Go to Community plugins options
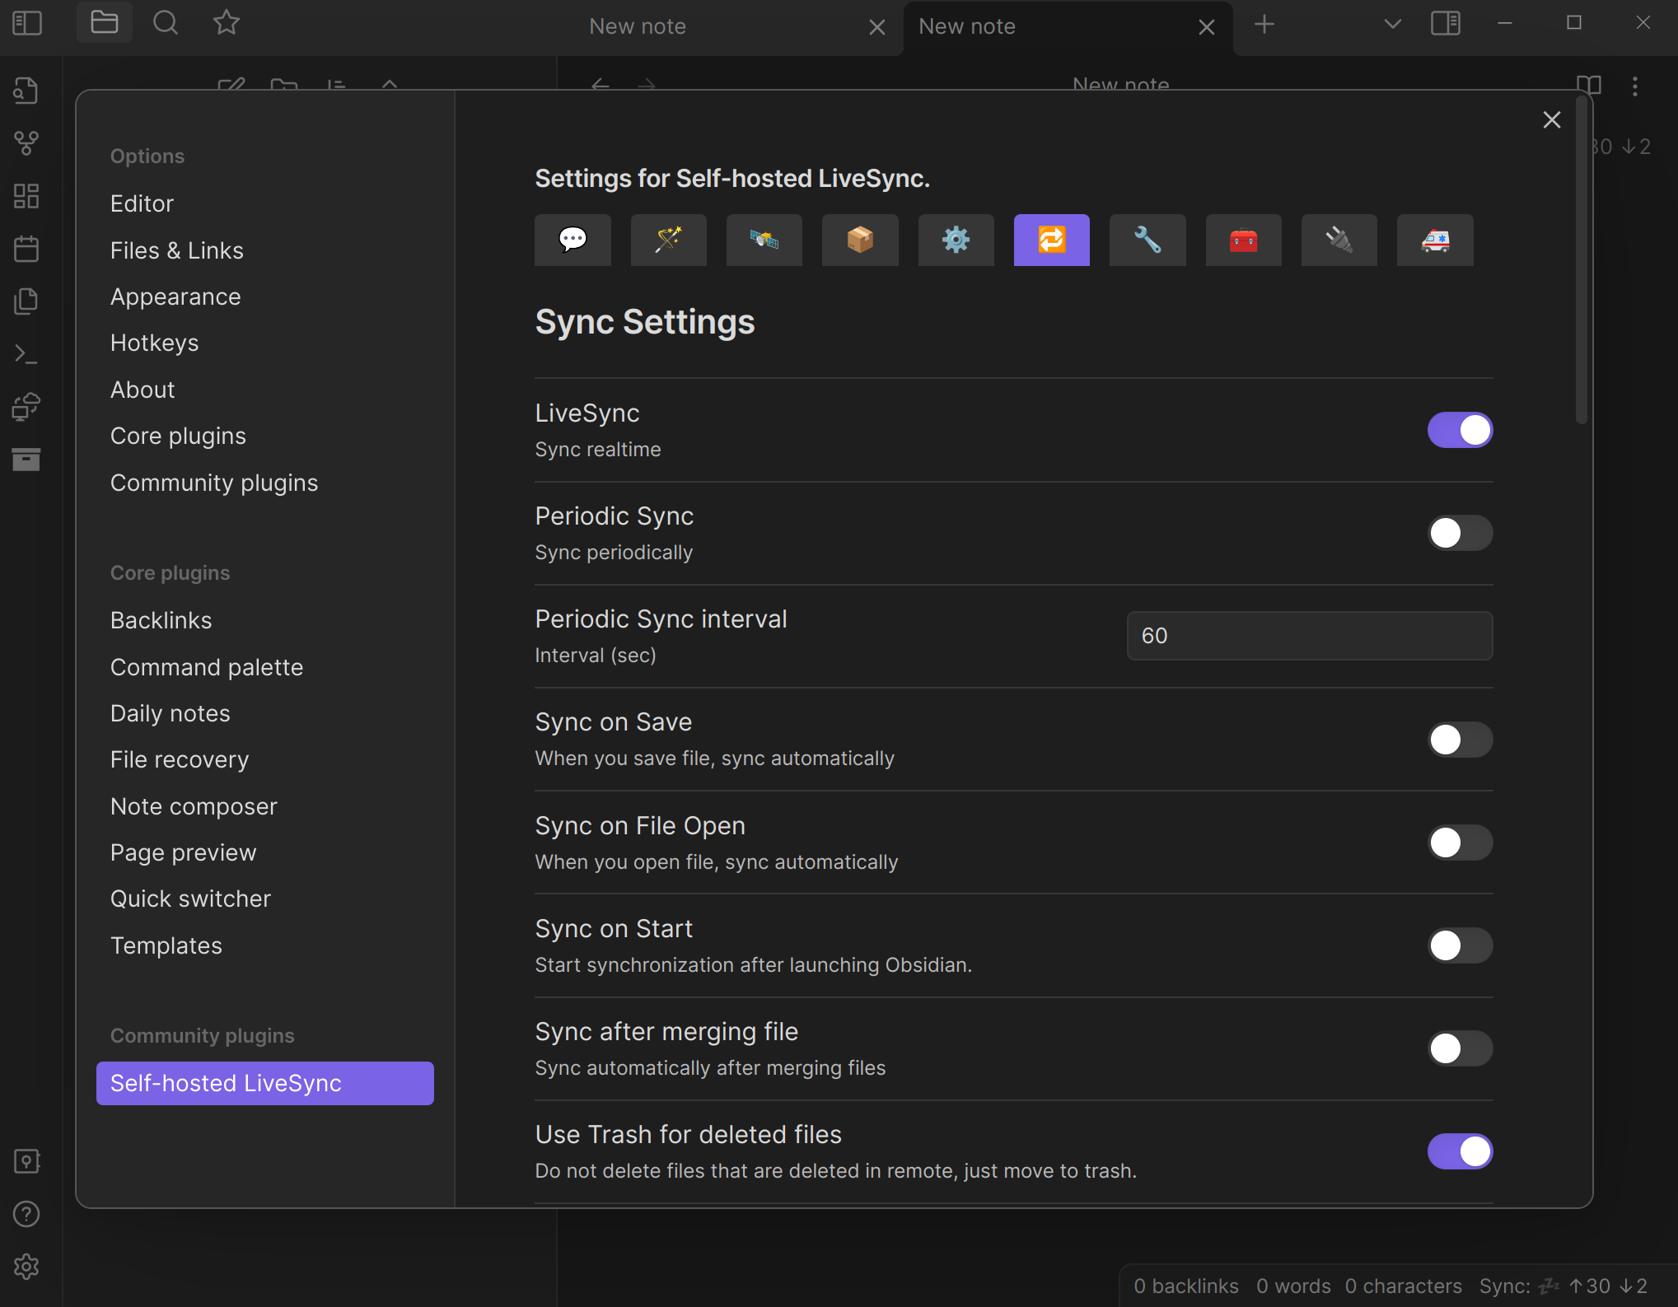Image resolution: width=1678 pixels, height=1307 pixels. click(x=214, y=483)
